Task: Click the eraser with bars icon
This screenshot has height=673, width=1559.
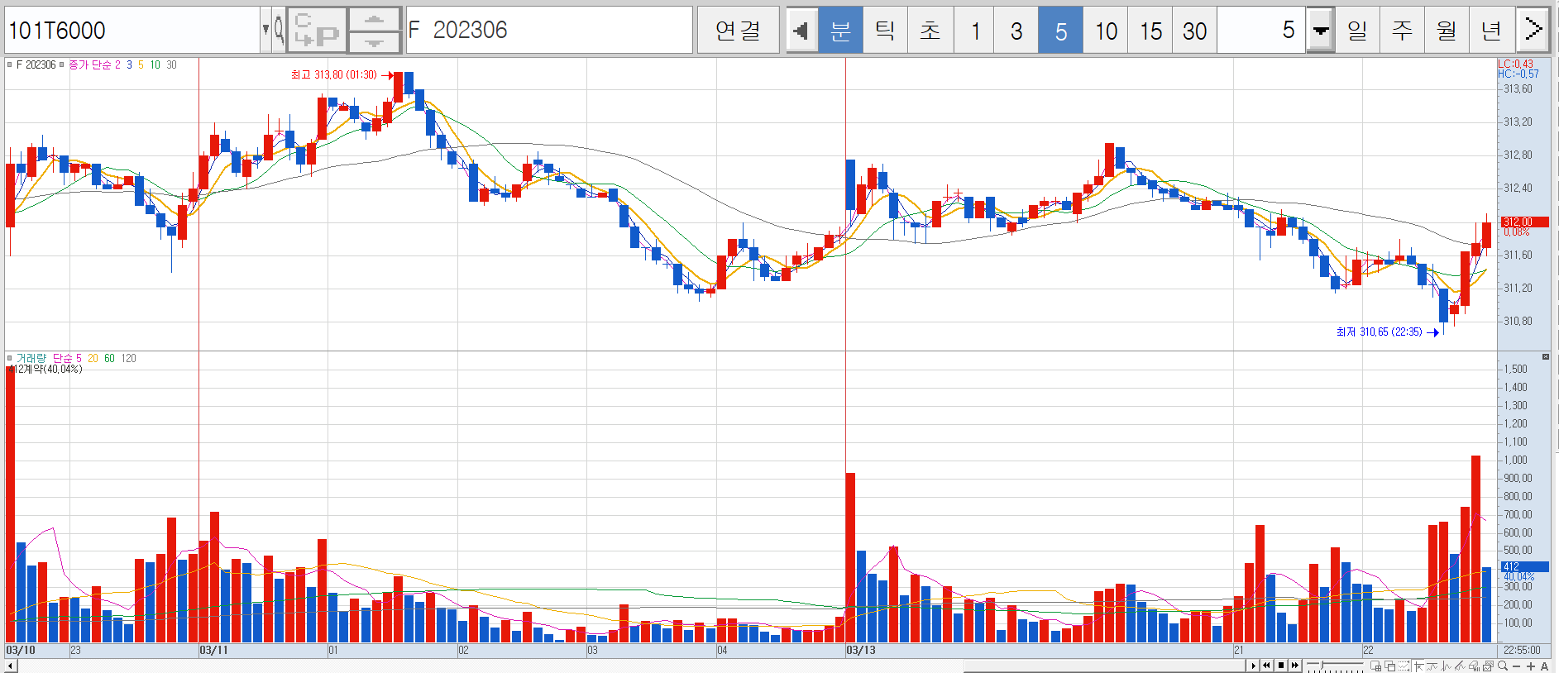Action: point(1475,666)
